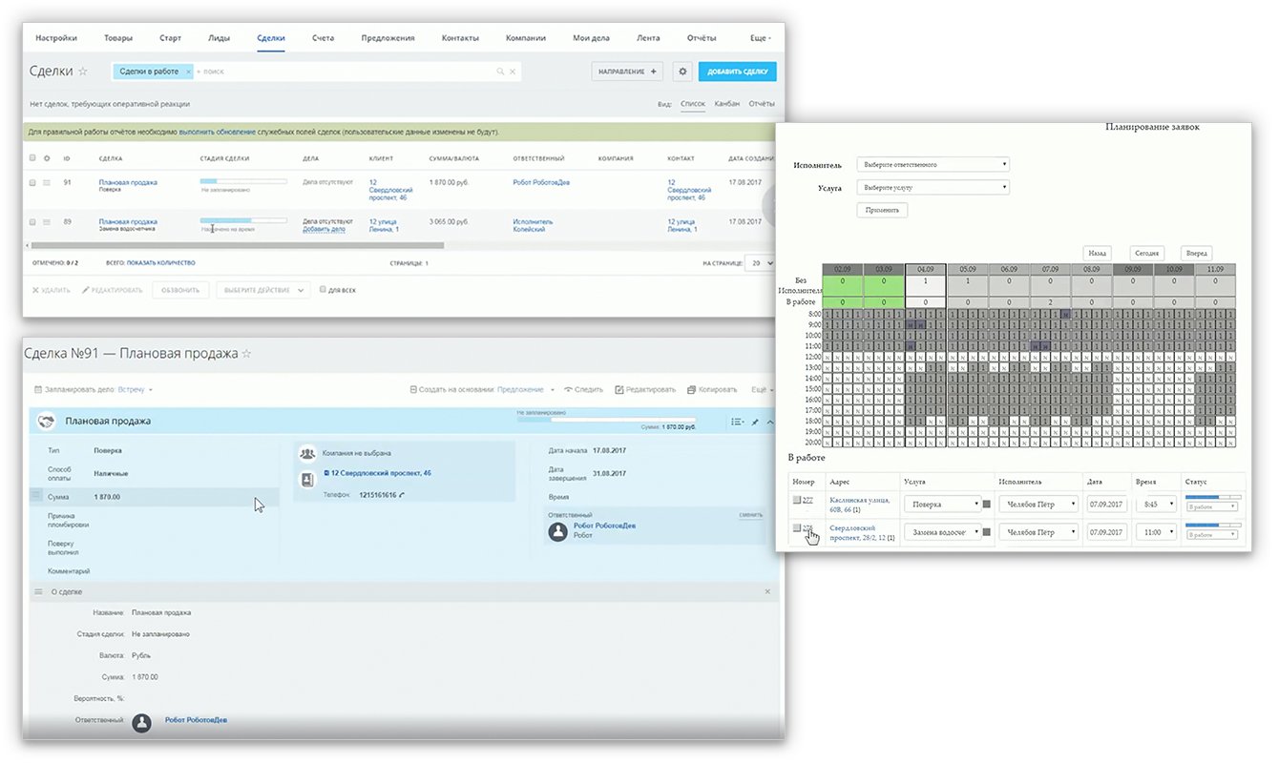Viewport: 1279px width, 763px height.
Task: Check the checkbox for deal ID 91
Action: tap(33, 182)
